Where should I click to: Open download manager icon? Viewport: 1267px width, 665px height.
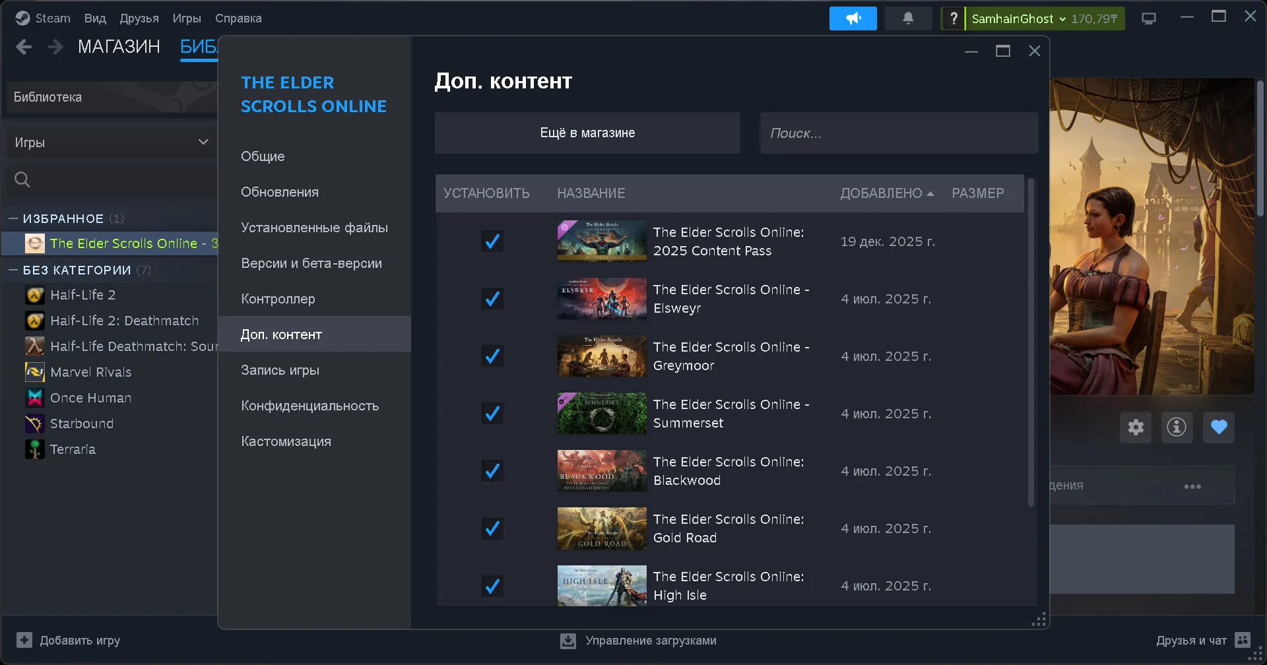568,641
